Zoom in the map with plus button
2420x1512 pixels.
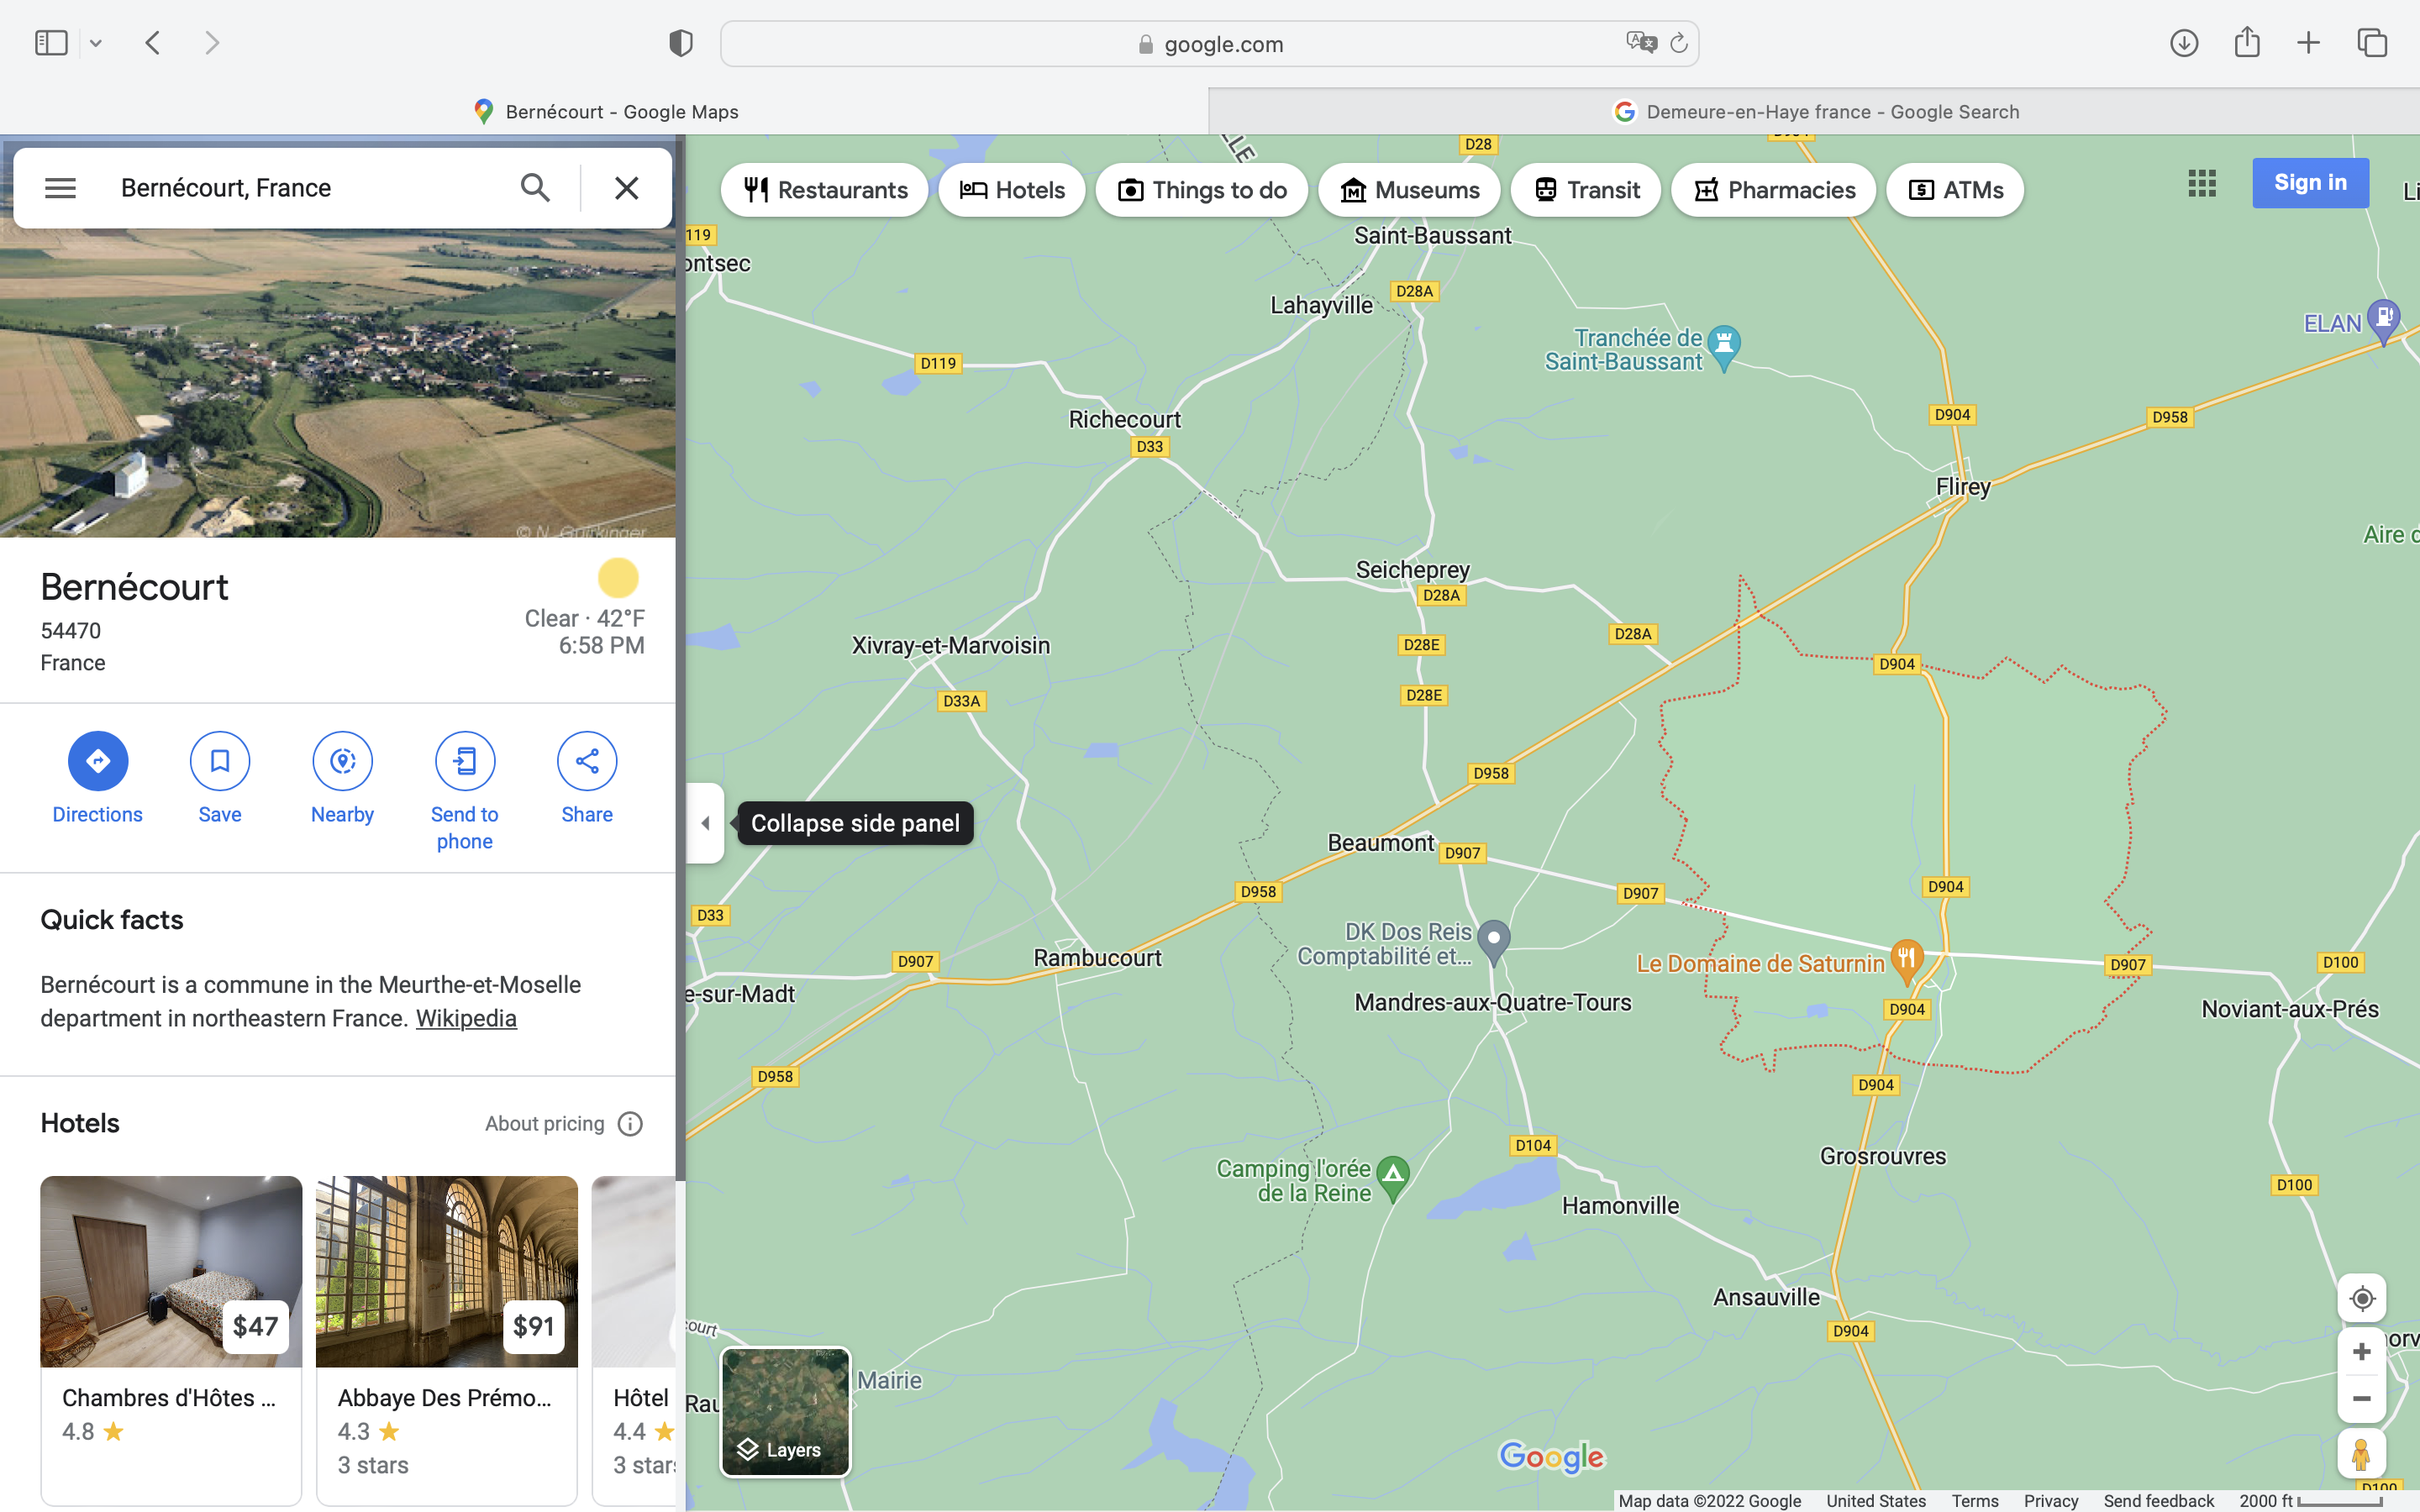pos(2361,1352)
